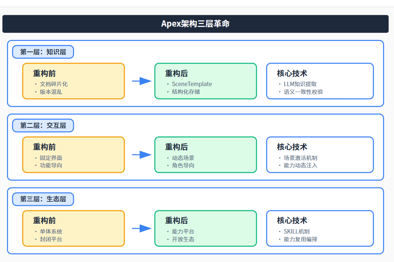This screenshot has width=394, height=262.
Task: Click '核心技术' heading in 生态层 row
Action: point(292,221)
